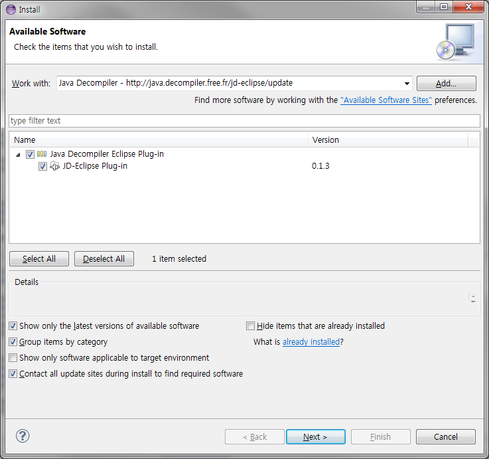
Task: Sort by the Name column header
Action: coord(159,140)
